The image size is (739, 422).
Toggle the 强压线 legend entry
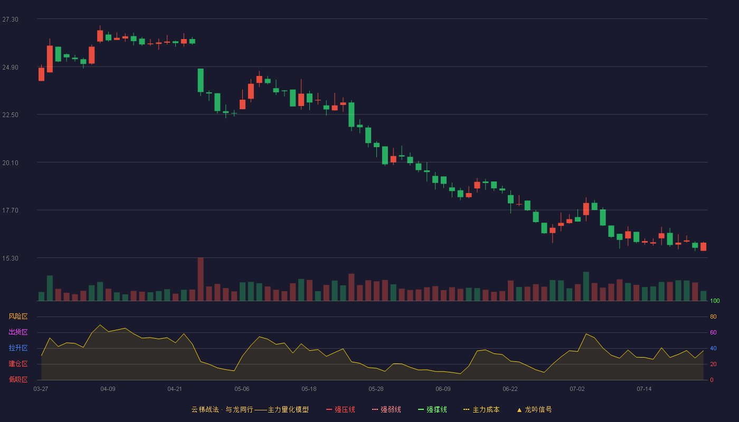340,409
